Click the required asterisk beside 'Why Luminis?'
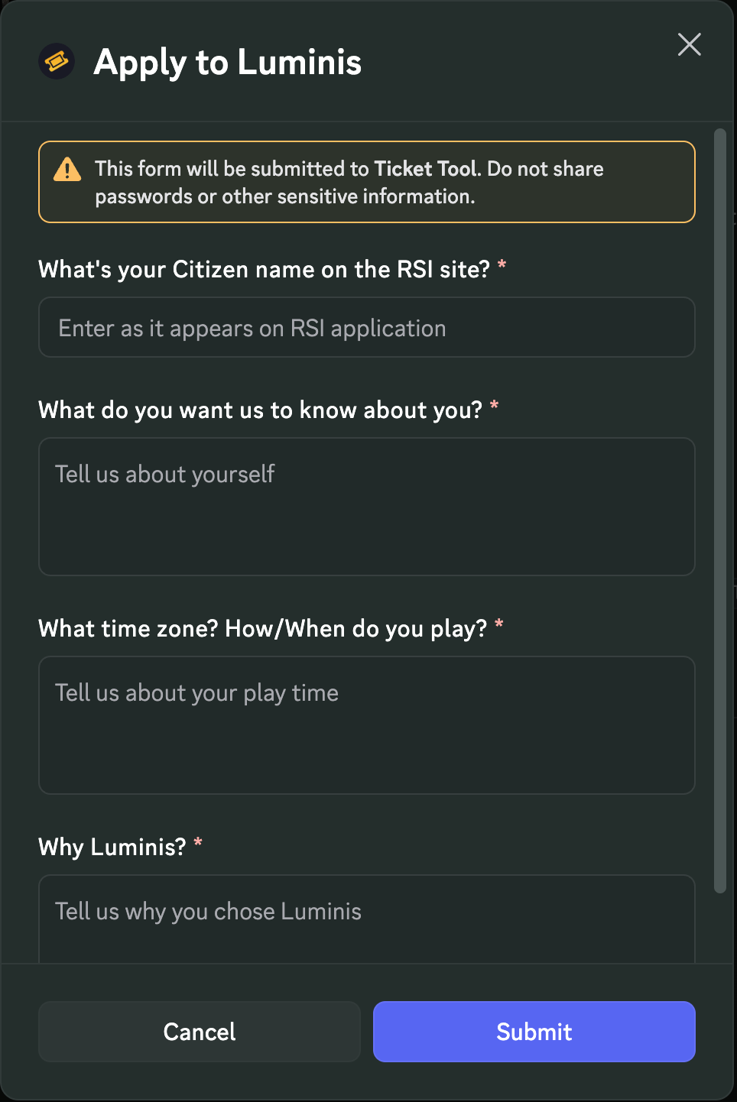Screen dimensions: 737x1102 198,844
